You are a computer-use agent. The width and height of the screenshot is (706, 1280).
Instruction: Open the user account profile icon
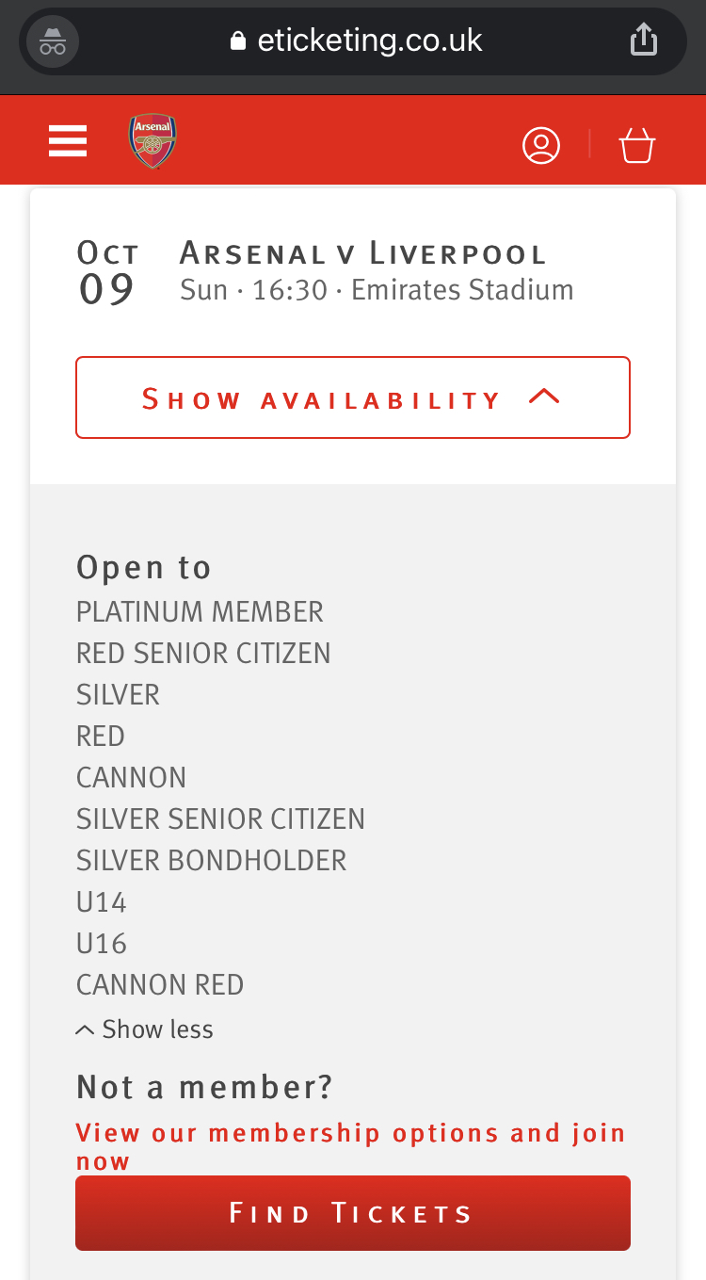pos(541,145)
